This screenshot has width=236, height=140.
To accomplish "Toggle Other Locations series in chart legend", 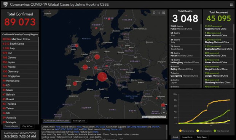I will [204, 131].
